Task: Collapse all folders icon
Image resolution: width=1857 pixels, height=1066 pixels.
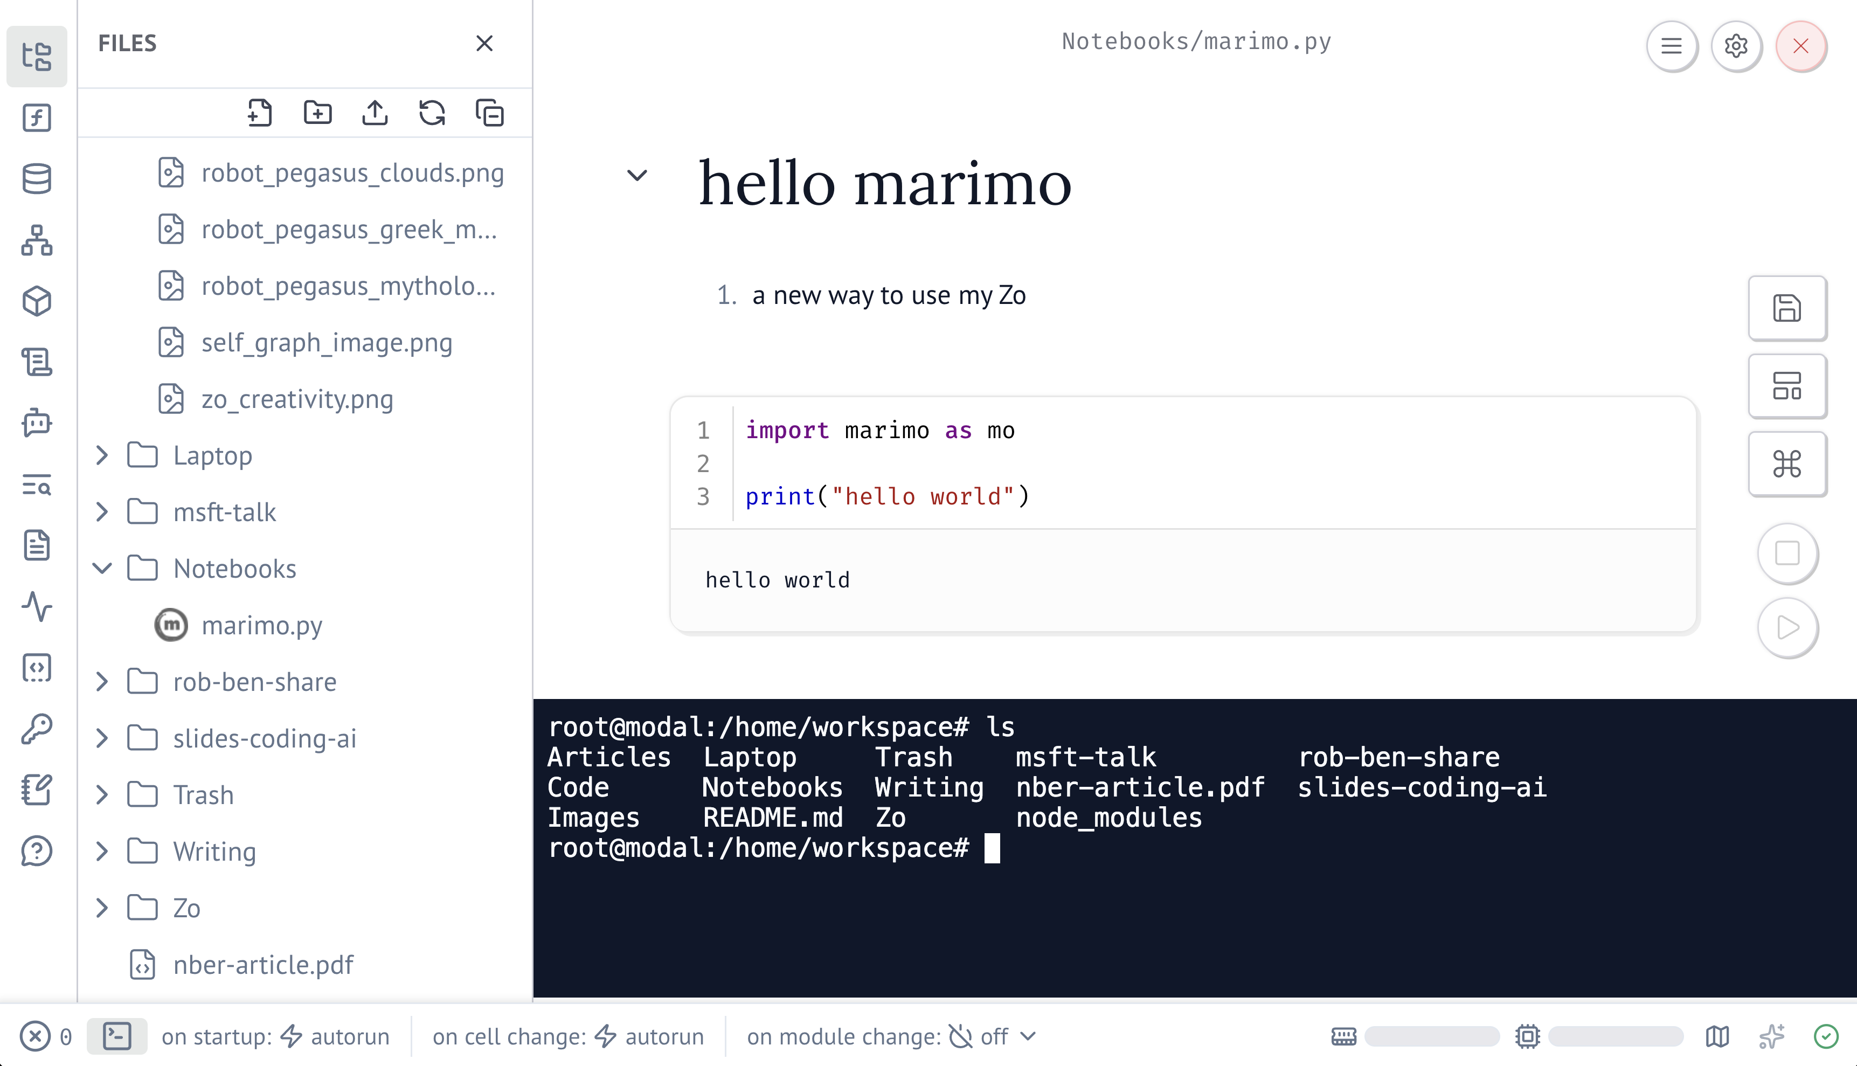Action: coord(490,113)
